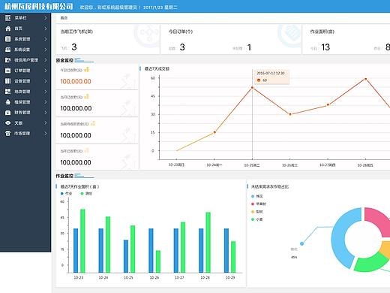Click the company name title in header
Viewport: 390px width, 293px height.
point(39,7)
